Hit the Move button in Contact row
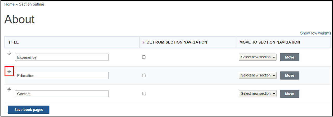 pos(289,94)
